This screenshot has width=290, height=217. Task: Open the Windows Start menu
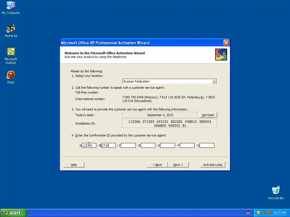pos(14,213)
